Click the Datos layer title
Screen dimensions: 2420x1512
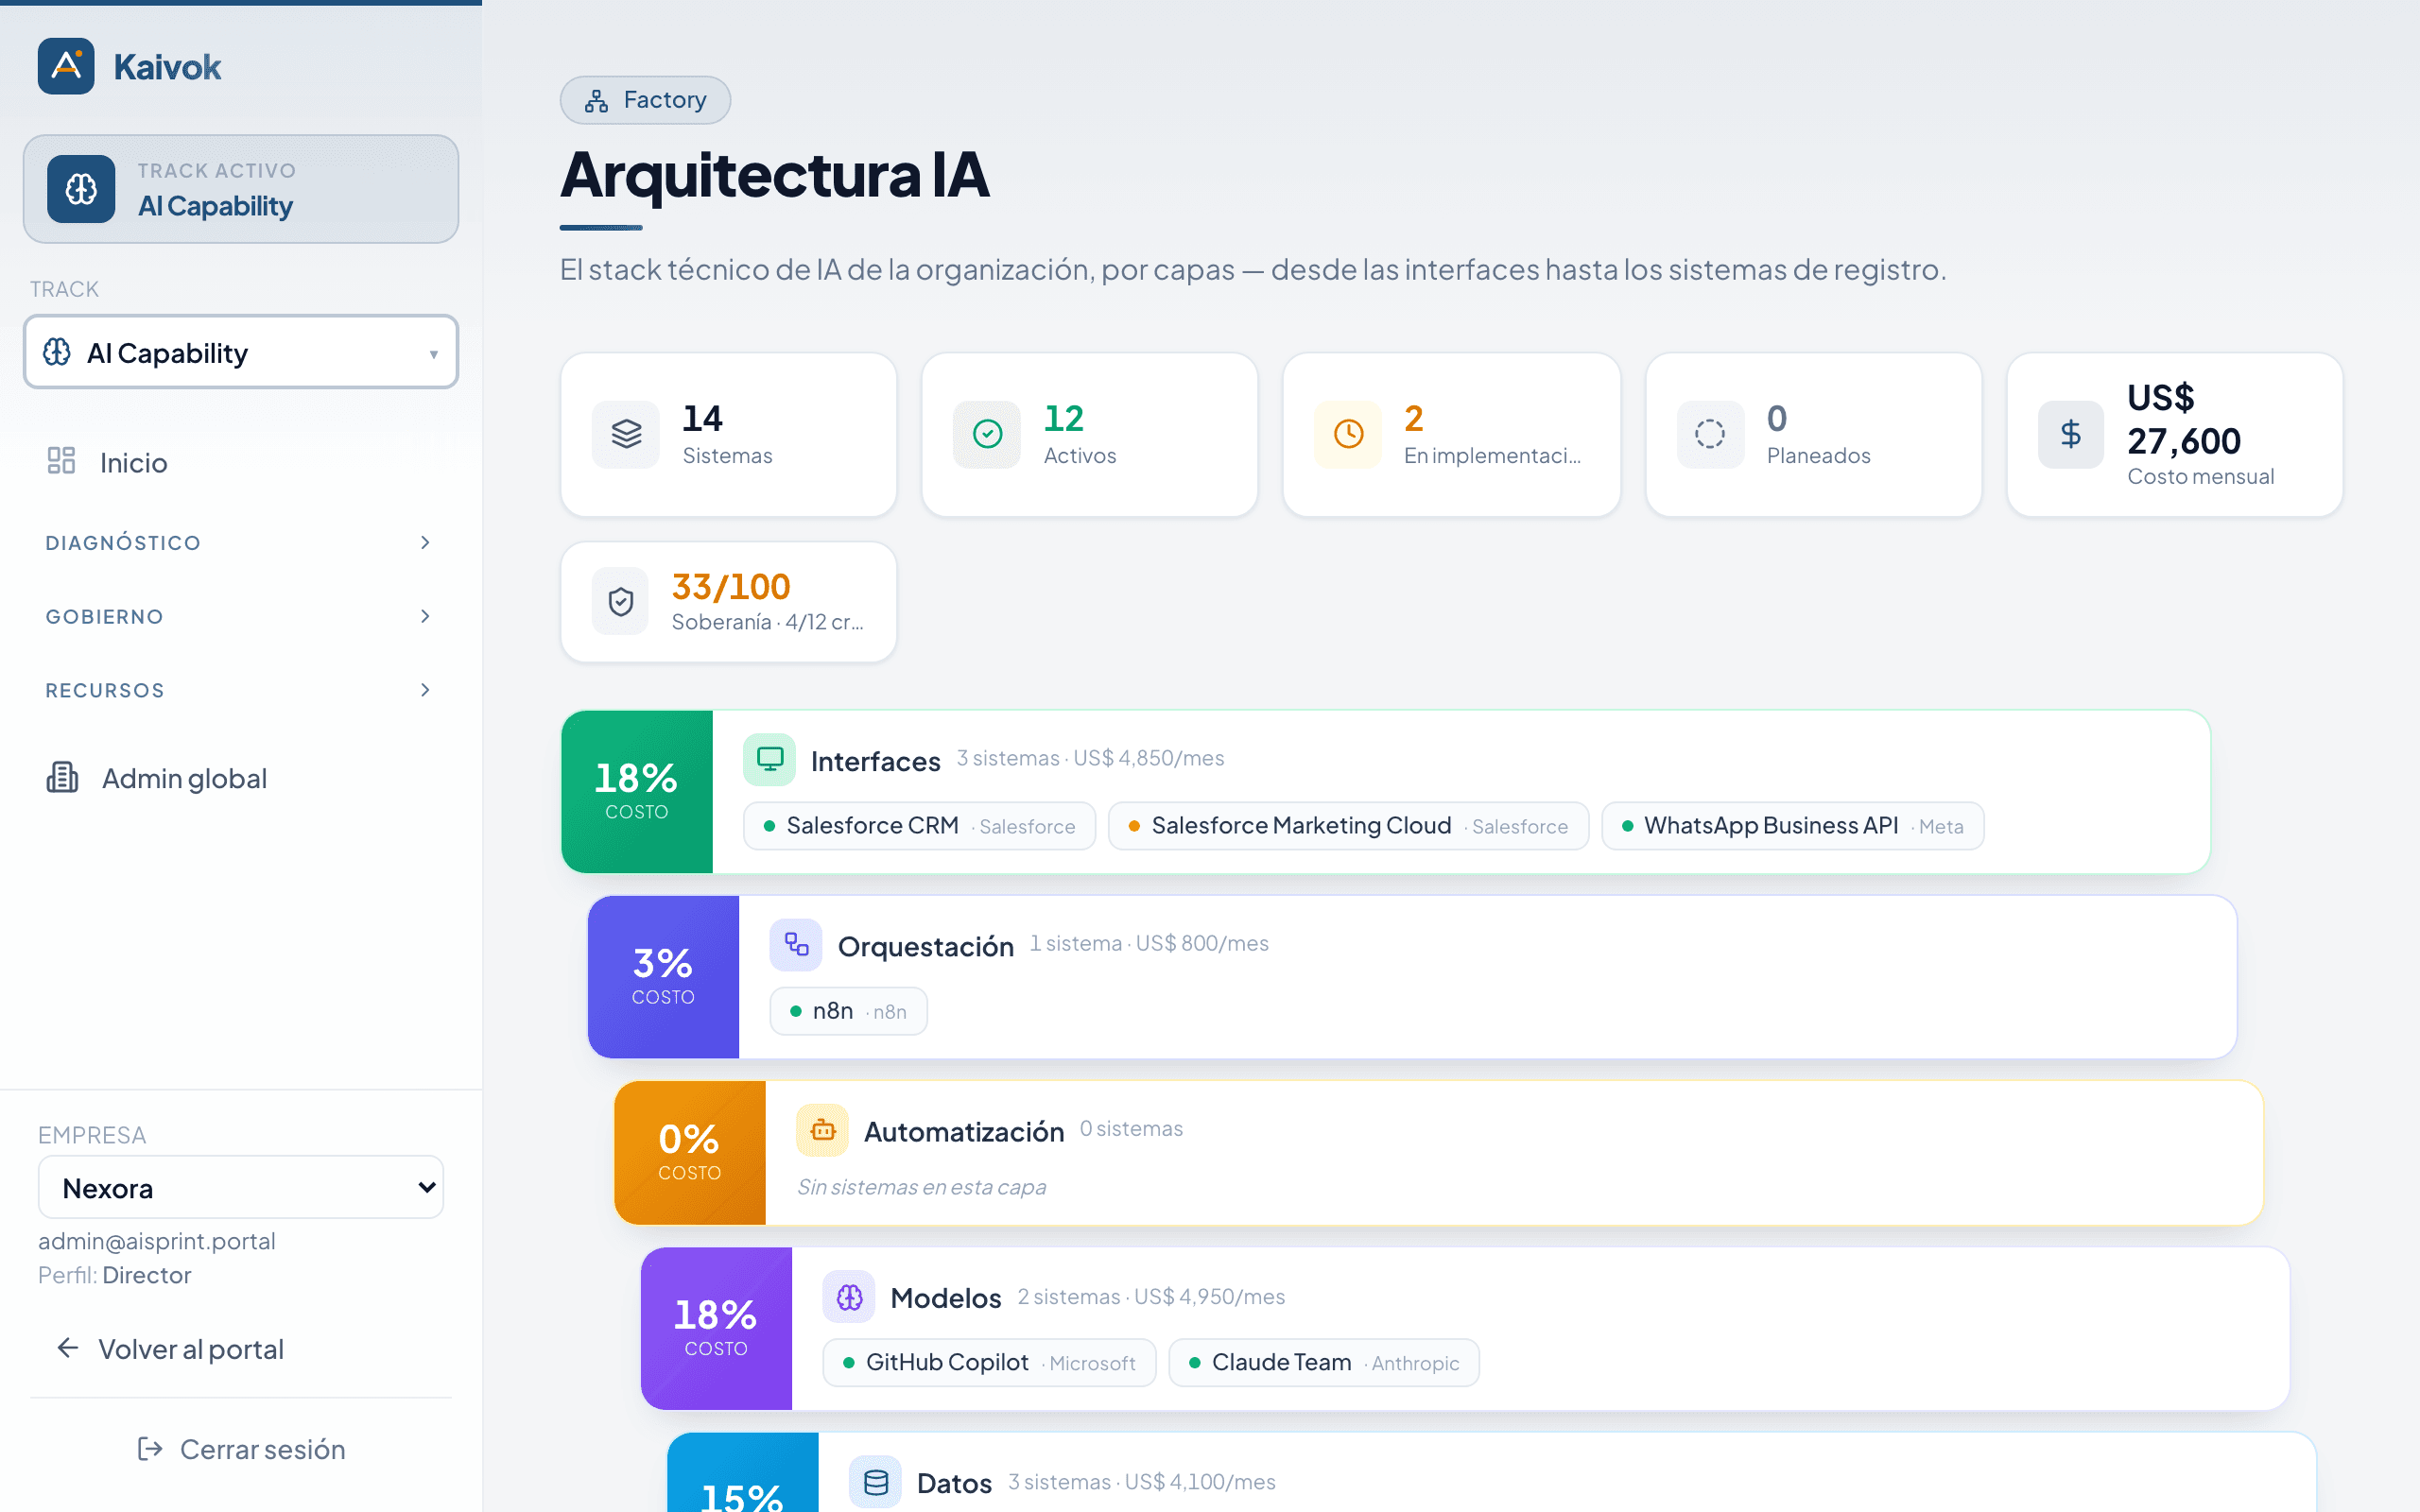click(x=954, y=1483)
